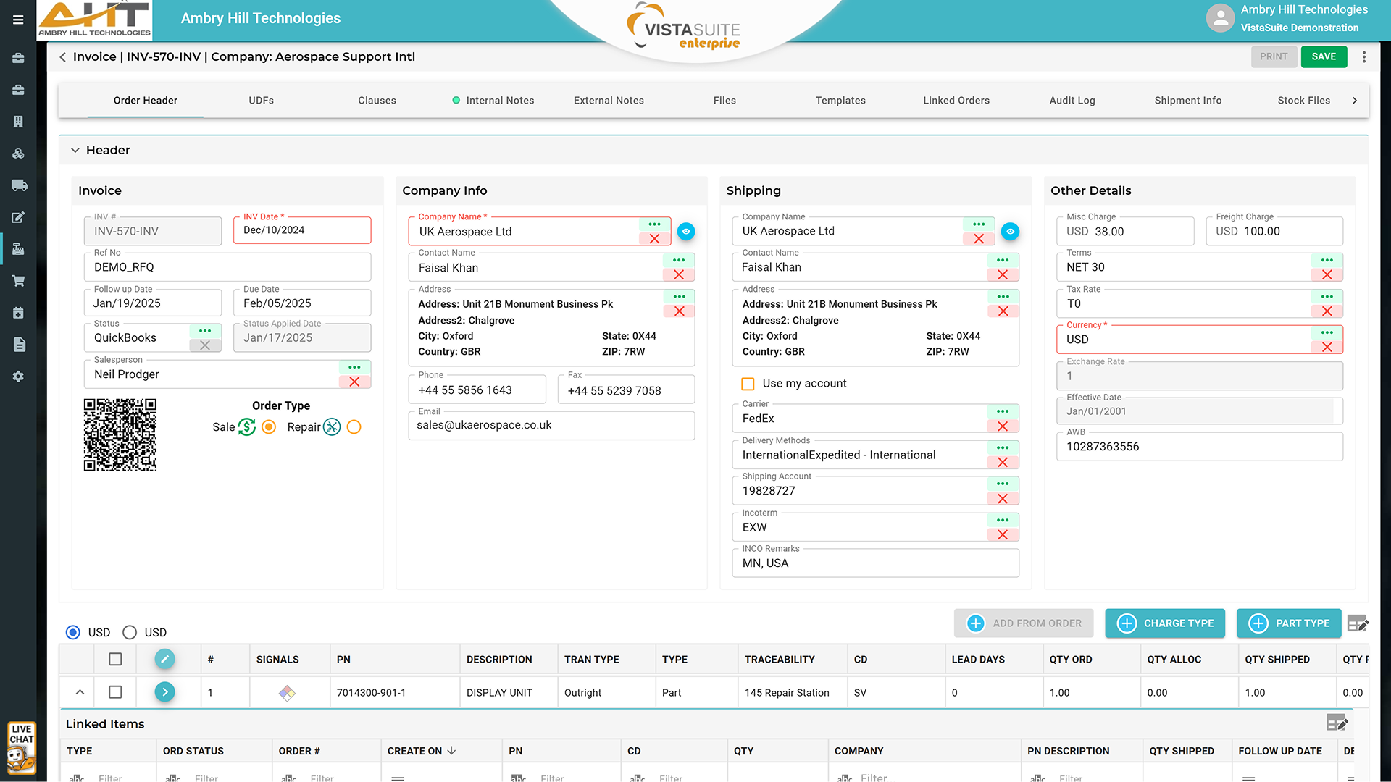The height and width of the screenshot is (782, 1391).
Task: Click the eye icon next to Company Name
Action: point(685,232)
